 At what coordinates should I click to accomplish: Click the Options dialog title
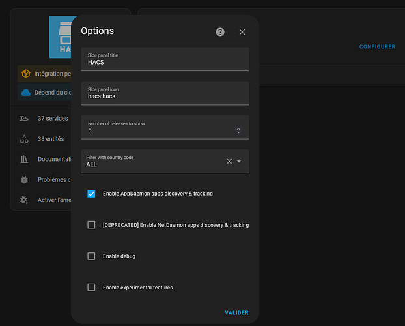coord(98,31)
